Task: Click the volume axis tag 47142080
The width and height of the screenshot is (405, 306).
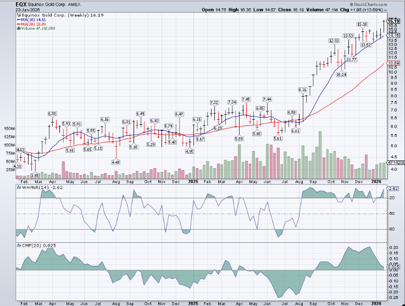Action: pos(394,164)
